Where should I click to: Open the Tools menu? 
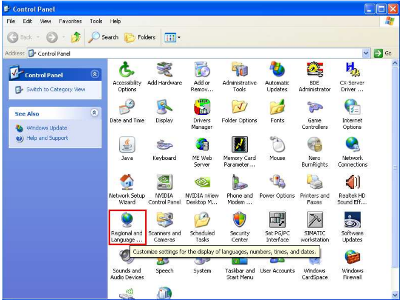click(96, 21)
